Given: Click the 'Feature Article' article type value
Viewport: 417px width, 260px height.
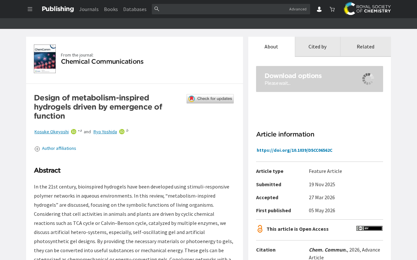Looking at the screenshot, I should point(325,171).
